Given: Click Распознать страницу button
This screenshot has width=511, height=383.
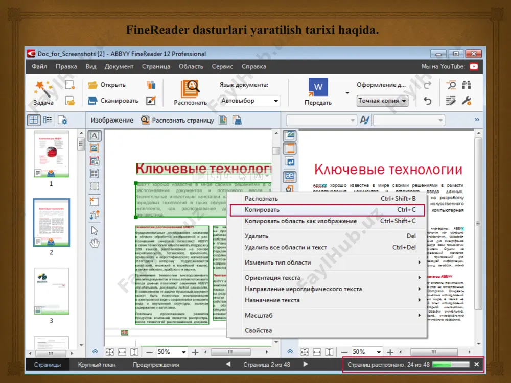Looking at the screenshot, I should click(x=178, y=120).
